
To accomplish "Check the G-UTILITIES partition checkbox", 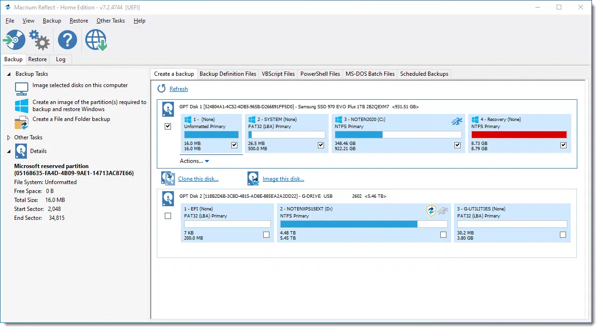I will pyautogui.click(x=563, y=234).
